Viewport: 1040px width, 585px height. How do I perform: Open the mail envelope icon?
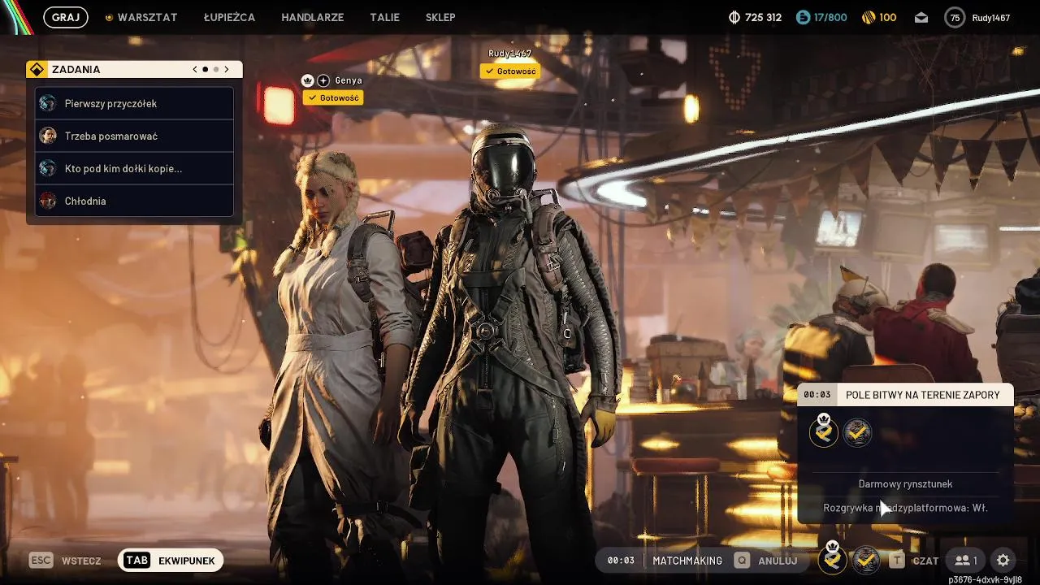point(921,18)
